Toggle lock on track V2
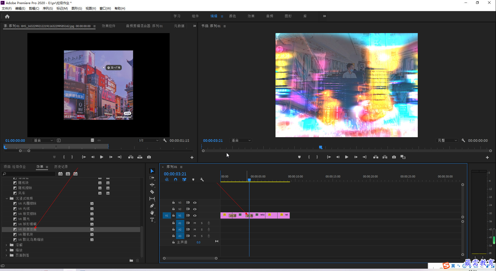The image size is (496, 271). (x=174, y=209)
